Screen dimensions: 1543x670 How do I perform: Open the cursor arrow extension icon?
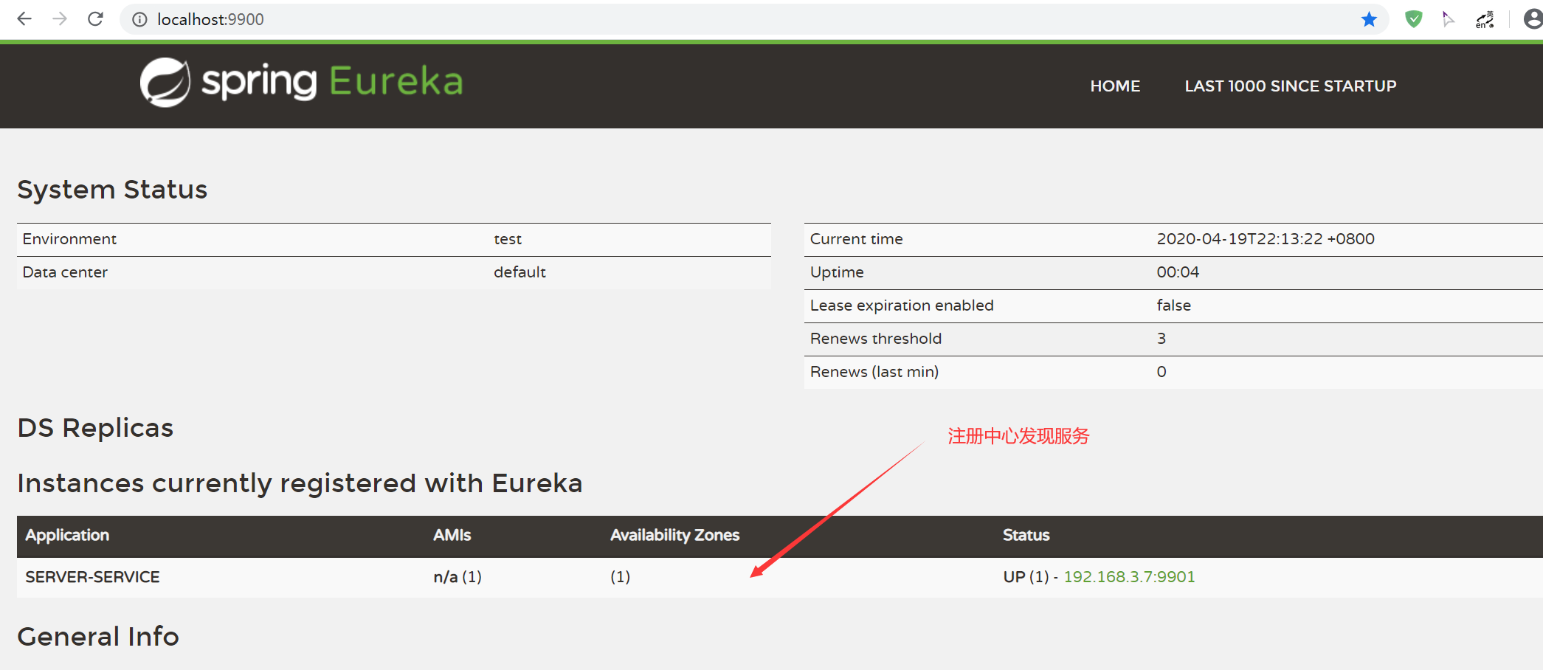click(1449, 19)
